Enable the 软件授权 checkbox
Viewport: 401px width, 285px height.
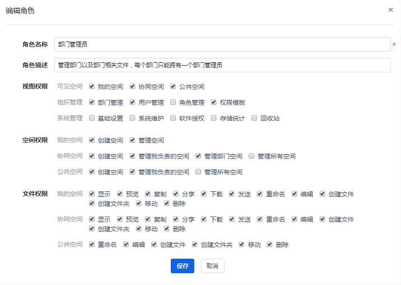(x=174, y=118)
